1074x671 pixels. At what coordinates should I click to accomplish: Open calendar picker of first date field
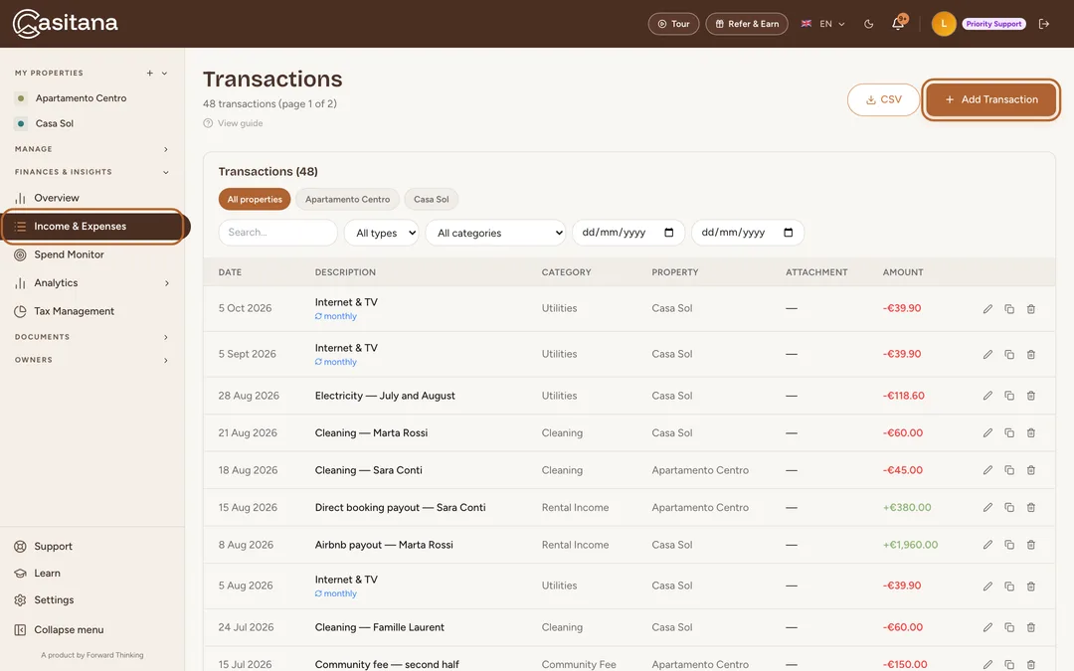(669, 233)
